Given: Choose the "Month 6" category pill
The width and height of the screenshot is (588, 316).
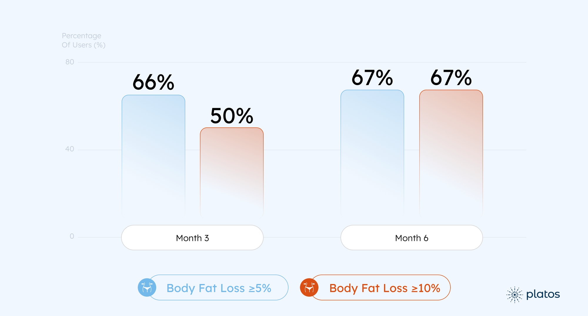Looking at the screenshot, I should coord(412,238).
